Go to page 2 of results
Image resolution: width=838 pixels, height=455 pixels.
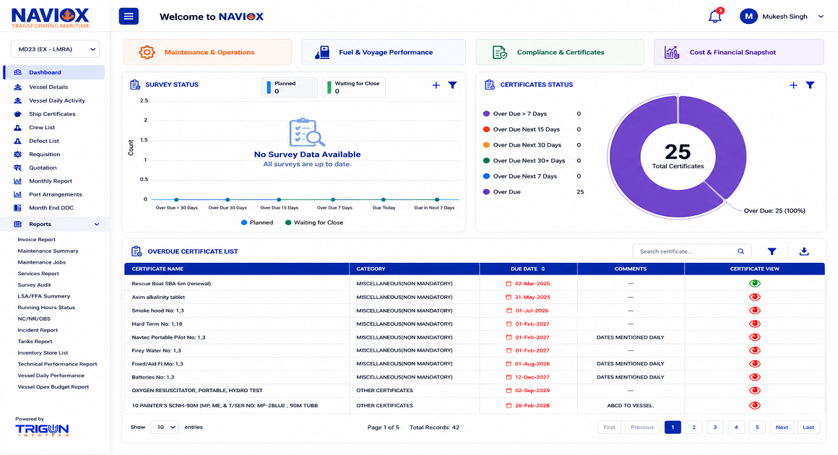click(x=694, y=428)
